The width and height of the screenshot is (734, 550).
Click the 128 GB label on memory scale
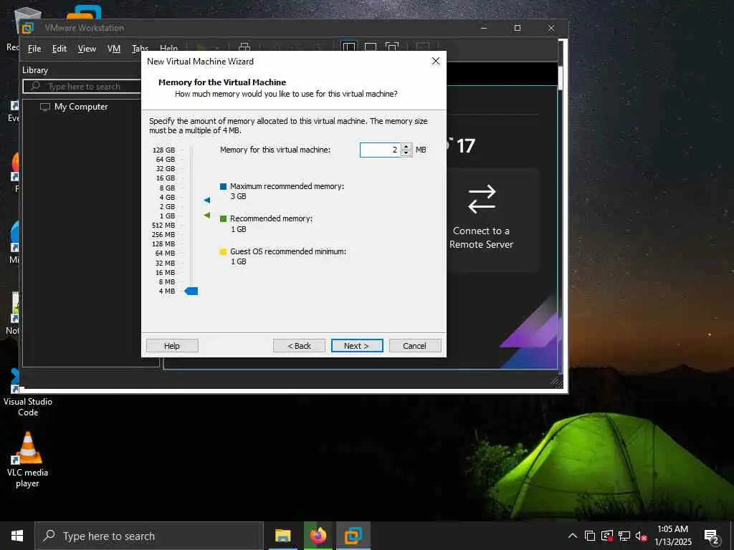[164, 150]
